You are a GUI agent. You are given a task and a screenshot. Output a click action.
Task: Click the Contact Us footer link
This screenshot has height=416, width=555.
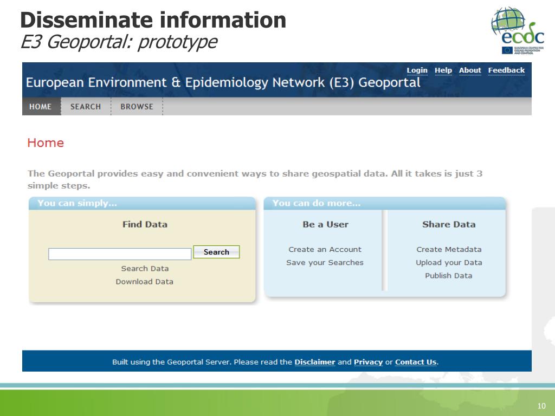point(416,362)
